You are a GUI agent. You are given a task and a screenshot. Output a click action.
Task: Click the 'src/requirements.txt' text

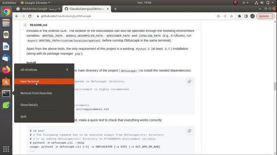(x=93, y=109)
